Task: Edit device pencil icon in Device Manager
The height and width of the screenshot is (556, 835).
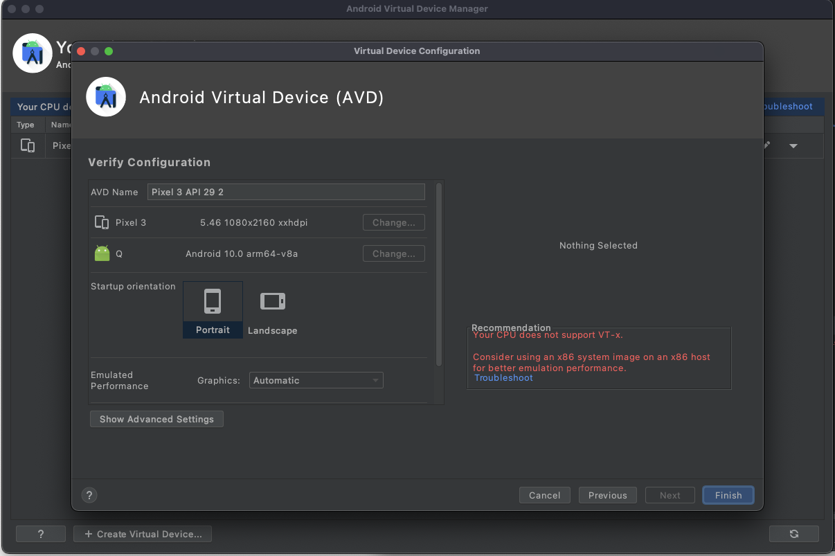Action: click(766, 145)
